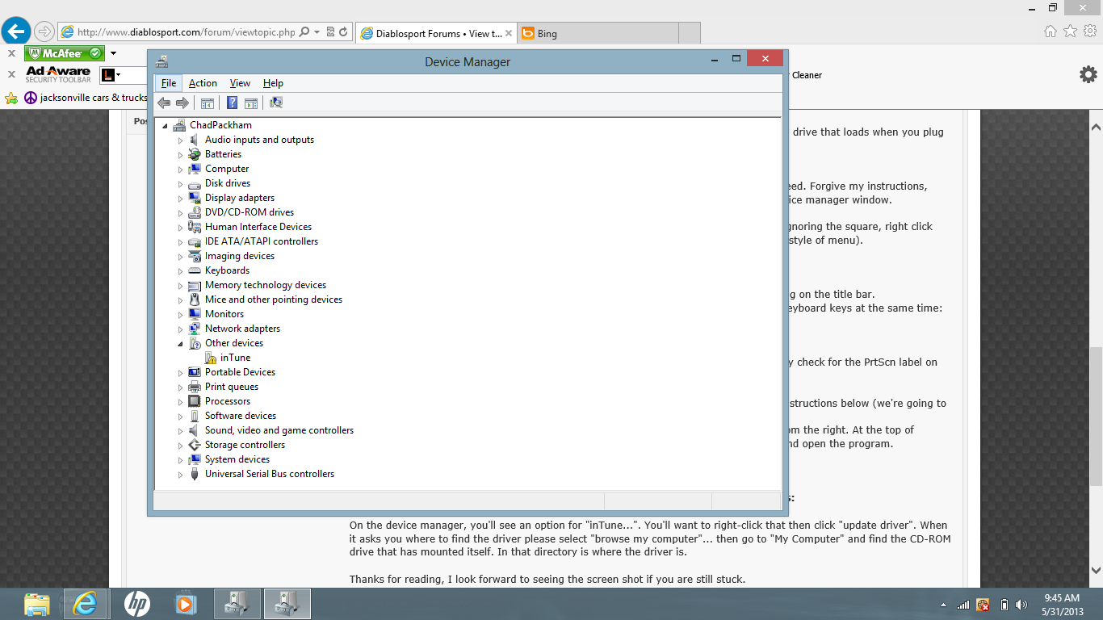This screenshot has width=1103, height=620.
Task: Open jacksonville cars & trucks favorite link
Action: pos(86,98)
